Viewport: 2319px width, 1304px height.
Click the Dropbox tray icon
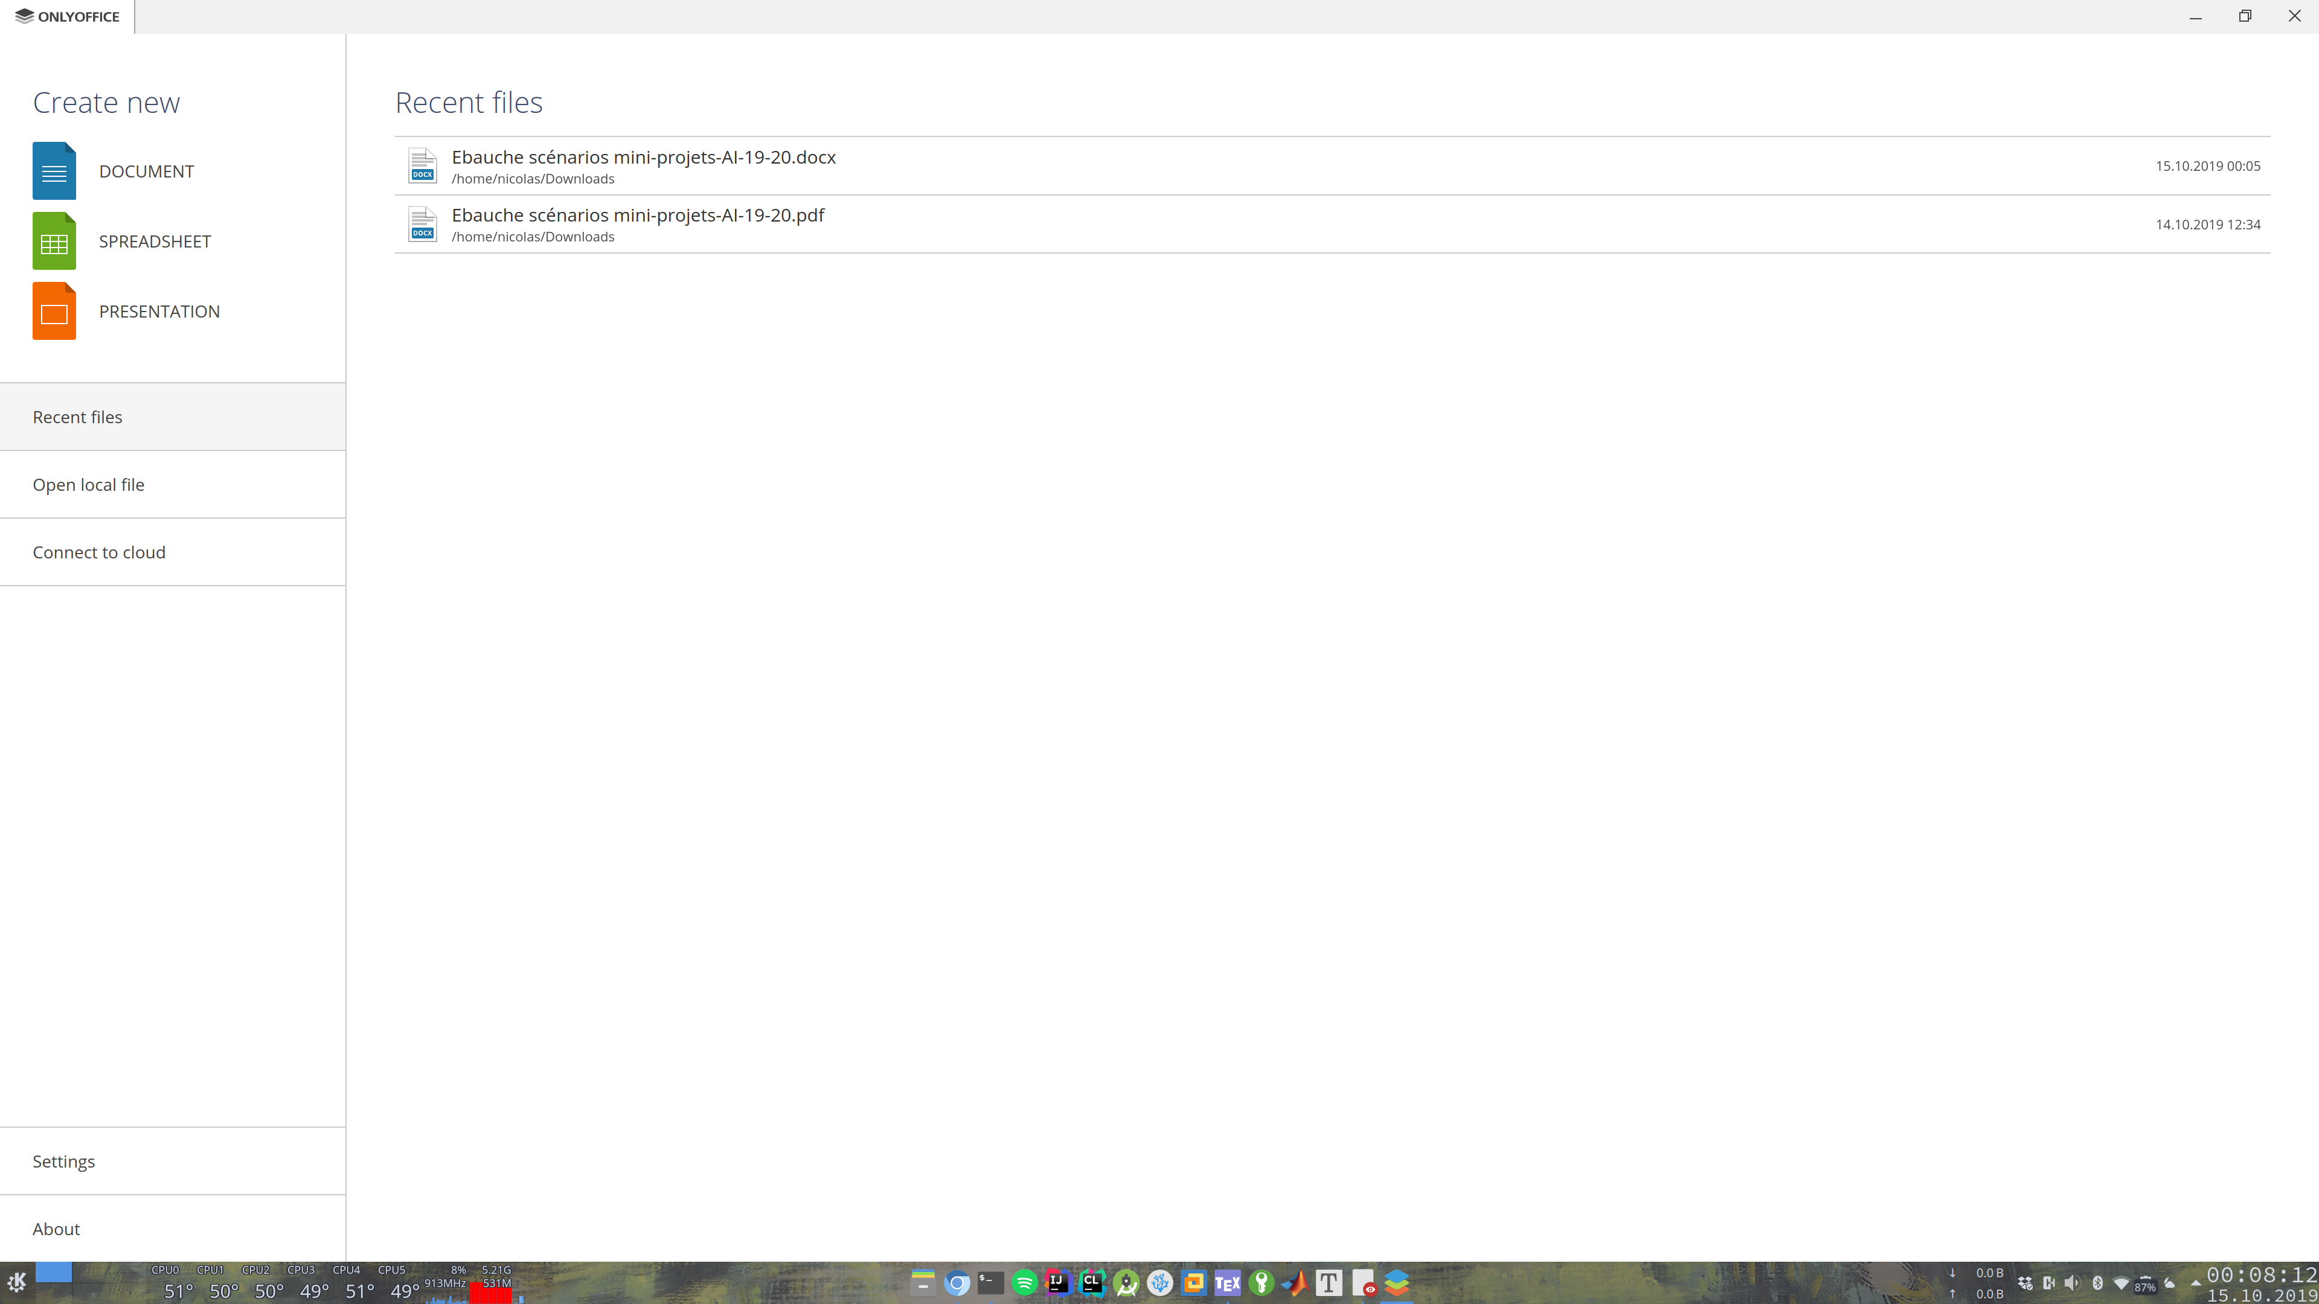2025,1282
